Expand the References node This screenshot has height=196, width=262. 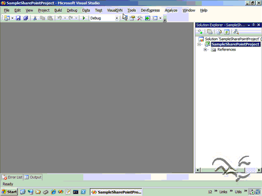click(x=205, y=50)
